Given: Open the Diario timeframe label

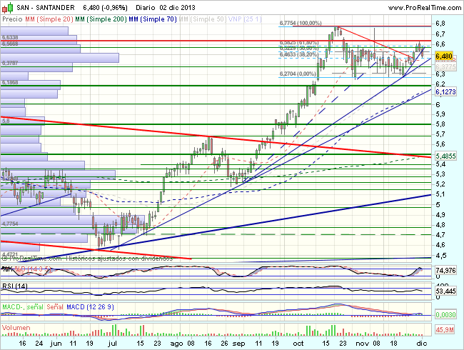Looking at the screenshot, I should (146, 8).
